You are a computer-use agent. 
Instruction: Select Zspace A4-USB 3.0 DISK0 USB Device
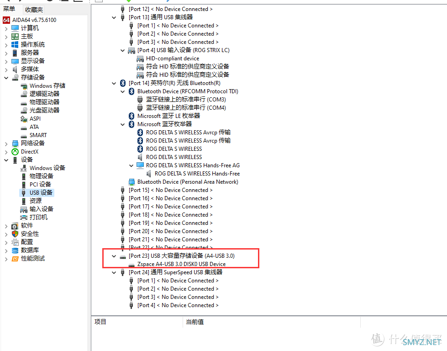[x=181, y=264]
